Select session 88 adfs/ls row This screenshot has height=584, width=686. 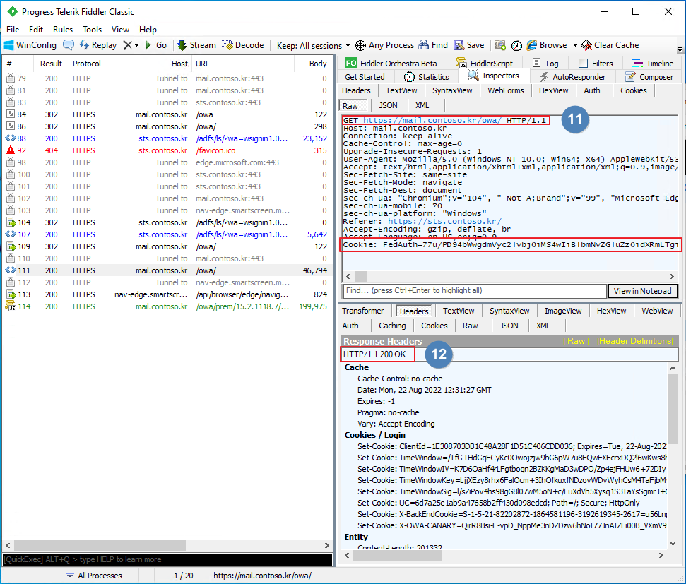point(166,138)
